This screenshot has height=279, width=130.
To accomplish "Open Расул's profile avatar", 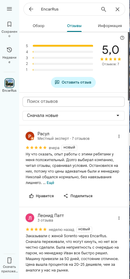I will (x=30, y=136).
